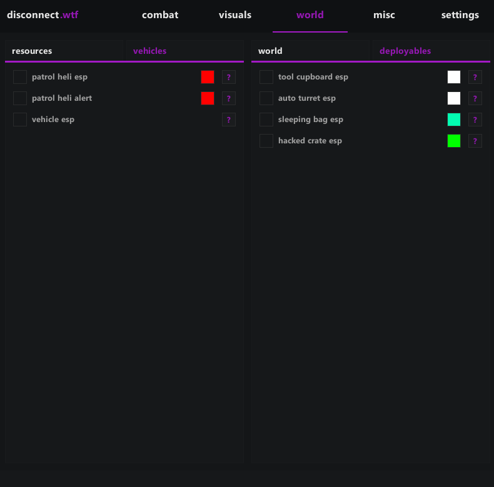Click the sleeping bag esp help icon
This screenshot has height=487, width=494.
(475, 120)
